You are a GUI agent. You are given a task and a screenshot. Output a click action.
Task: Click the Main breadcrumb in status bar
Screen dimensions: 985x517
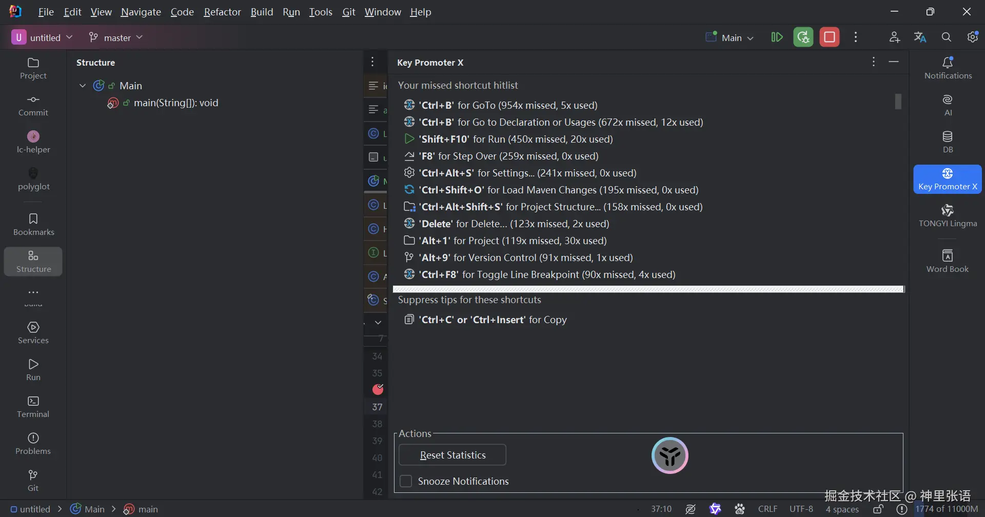point(88,509)
